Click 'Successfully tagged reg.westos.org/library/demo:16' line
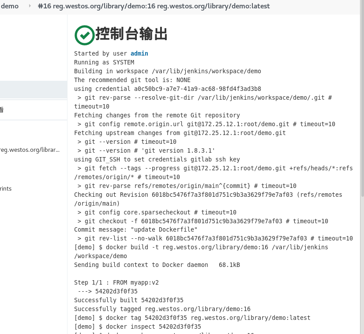Screen dimensions: 364x334 point(162,309)
